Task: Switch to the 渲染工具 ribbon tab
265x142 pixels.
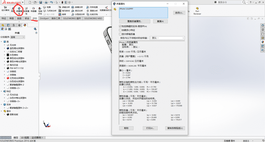Action: [56, 18]
